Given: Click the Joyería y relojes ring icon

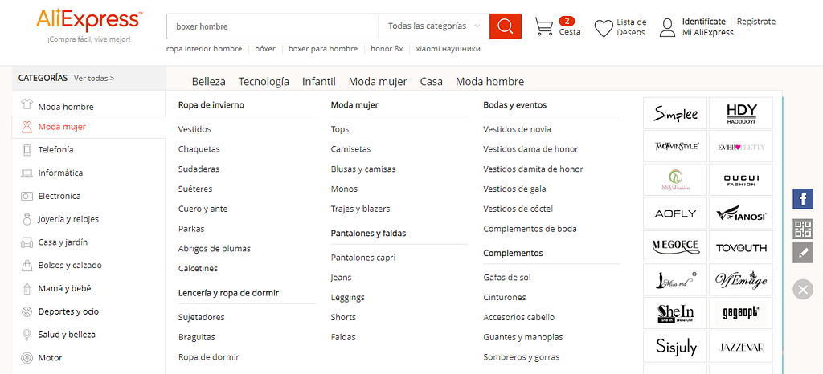Looking at the screenshot, I should tap(27, 219).
